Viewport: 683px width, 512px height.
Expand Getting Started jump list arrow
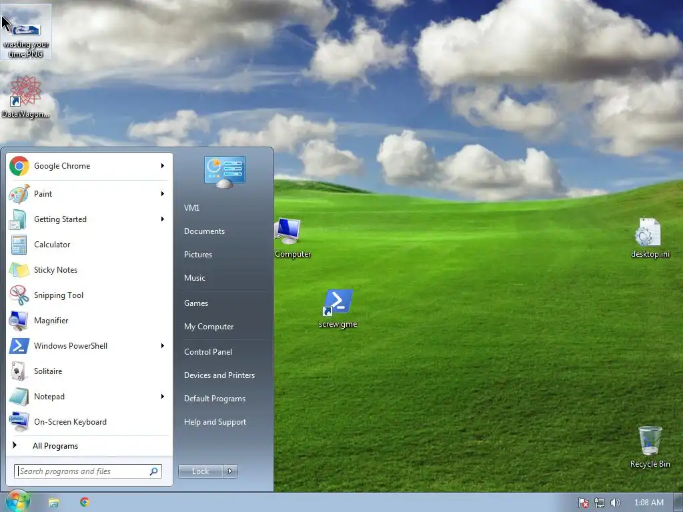coord(163,219)
